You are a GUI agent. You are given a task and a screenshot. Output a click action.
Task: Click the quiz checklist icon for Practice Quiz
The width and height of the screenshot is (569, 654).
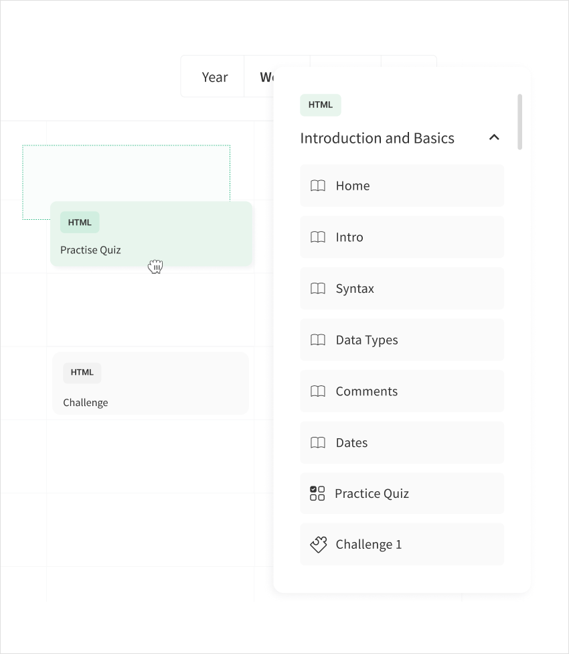317,494
